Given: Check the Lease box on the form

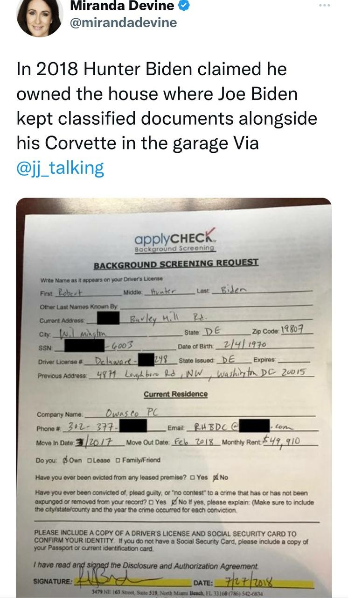Looking at the screenshot, I should pos(90,460).
